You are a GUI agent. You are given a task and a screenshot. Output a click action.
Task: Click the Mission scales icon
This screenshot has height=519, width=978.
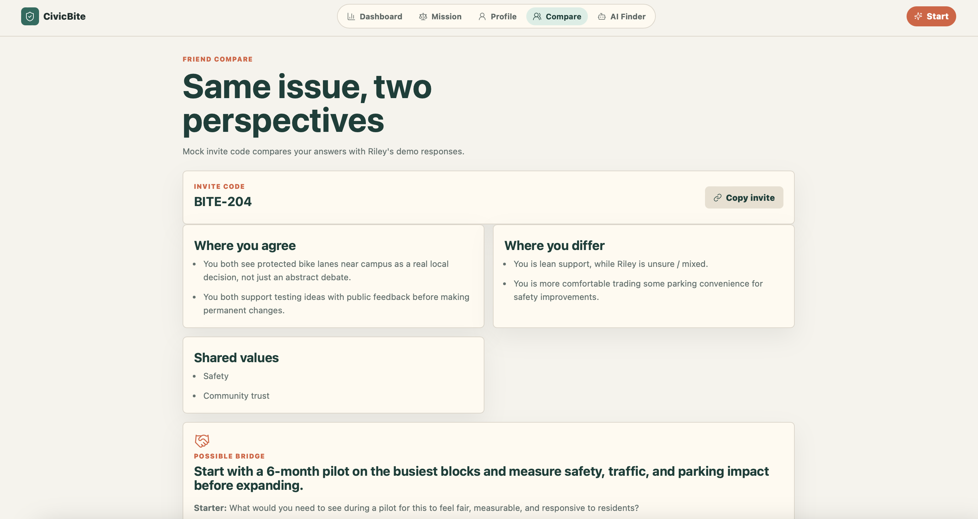(x=423, y=16)
